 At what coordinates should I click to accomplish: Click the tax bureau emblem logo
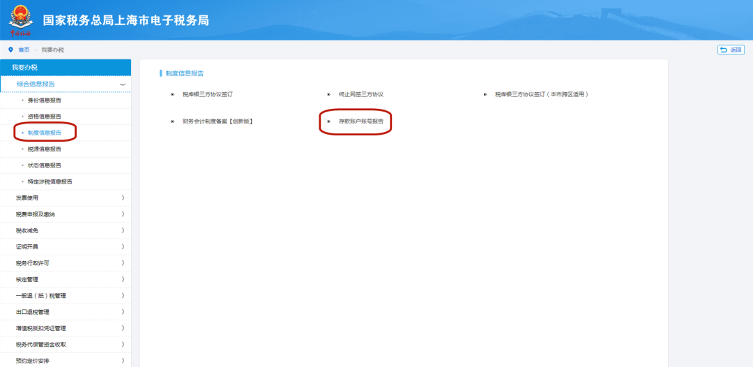(20, 20)
